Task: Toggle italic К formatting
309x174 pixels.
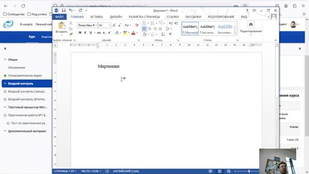Action: tap(85, 33)
